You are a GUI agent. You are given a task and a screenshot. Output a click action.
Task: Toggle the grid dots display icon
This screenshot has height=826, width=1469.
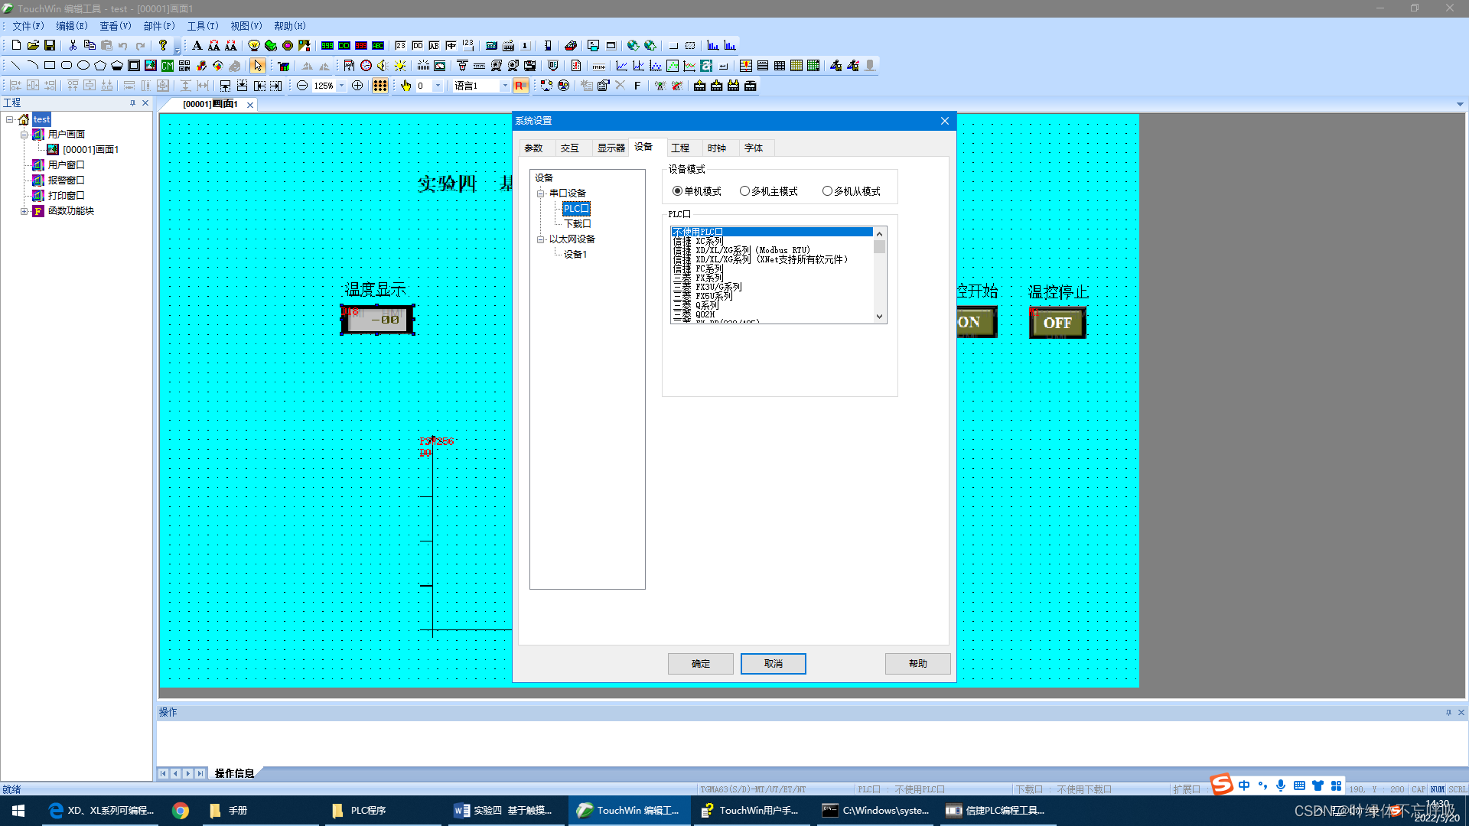coord(379,86)
